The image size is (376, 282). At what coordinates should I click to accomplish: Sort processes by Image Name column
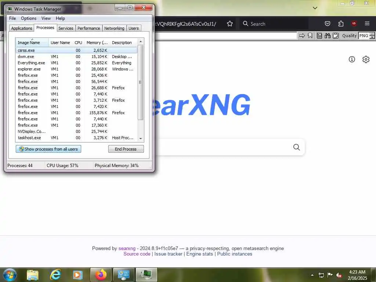tap(32, 43)
